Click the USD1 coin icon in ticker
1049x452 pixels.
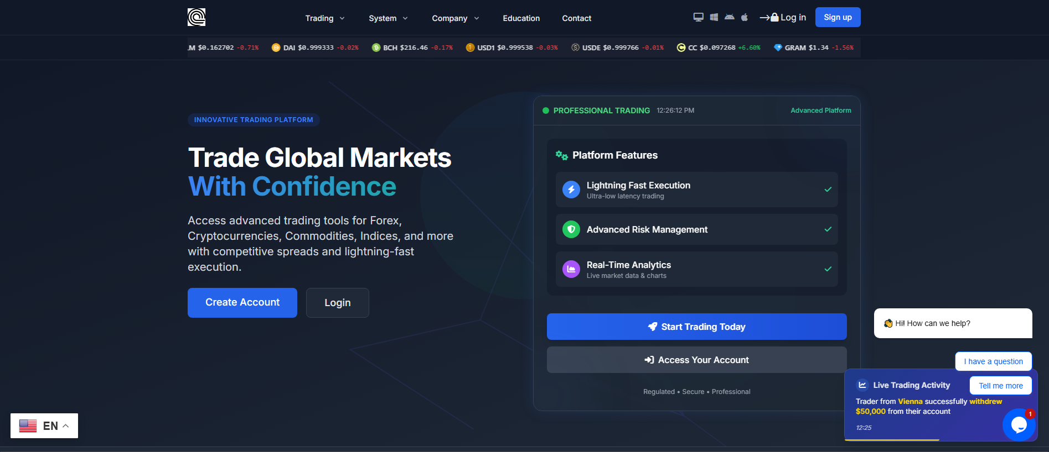470,48
